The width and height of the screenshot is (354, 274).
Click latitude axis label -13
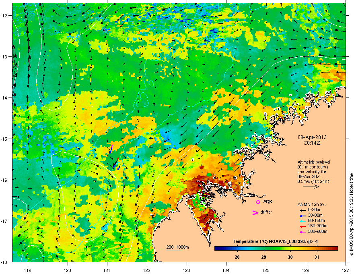coord(4,57)
